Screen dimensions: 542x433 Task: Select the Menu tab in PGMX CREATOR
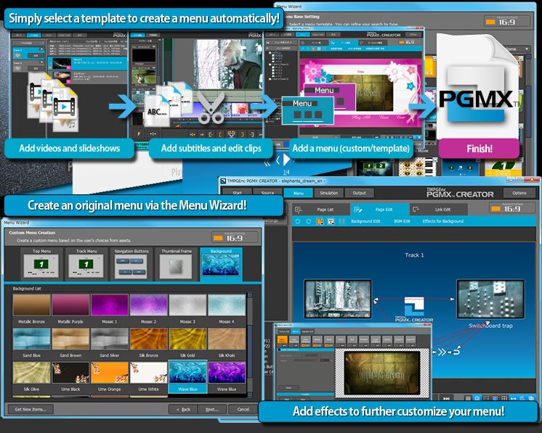[x=299, y=193]
